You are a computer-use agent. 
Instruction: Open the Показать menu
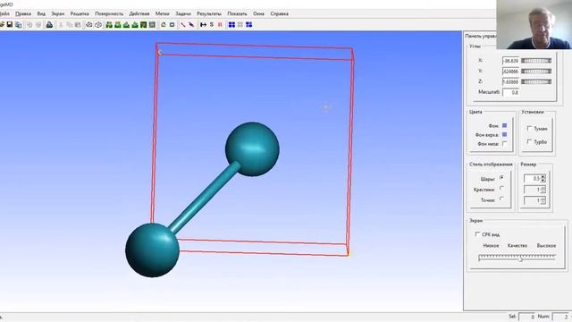click(x=237, y=13)
